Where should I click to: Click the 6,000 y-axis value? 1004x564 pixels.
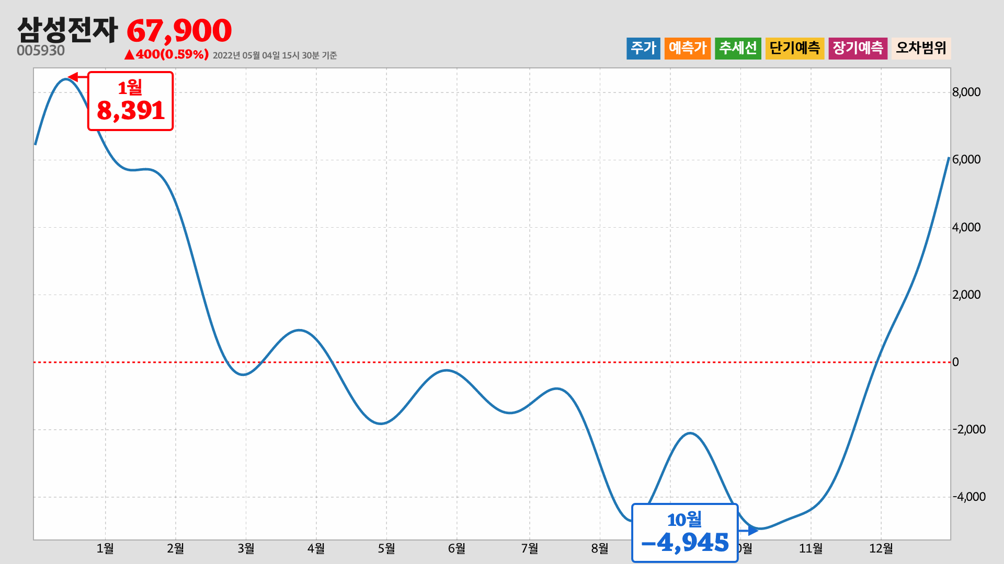pyautogui.click(x=966, y=160)
